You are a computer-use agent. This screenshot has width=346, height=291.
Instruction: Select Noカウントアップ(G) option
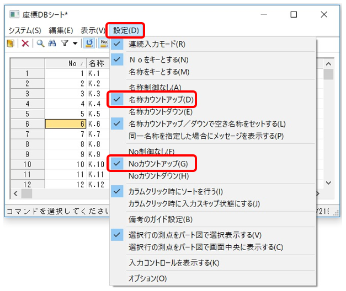[x=213, y=164]
